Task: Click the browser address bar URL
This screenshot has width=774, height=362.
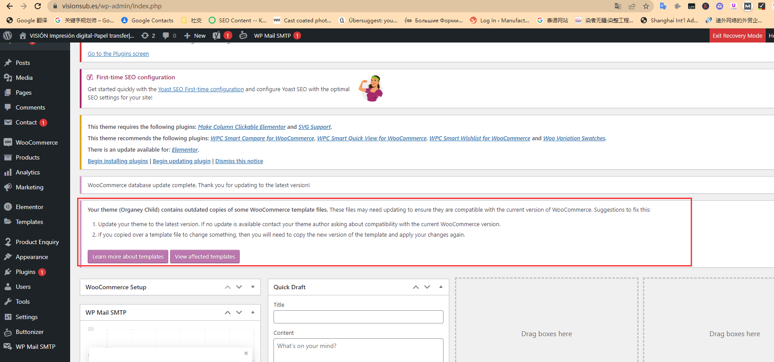Action: [x=112, y=6]
